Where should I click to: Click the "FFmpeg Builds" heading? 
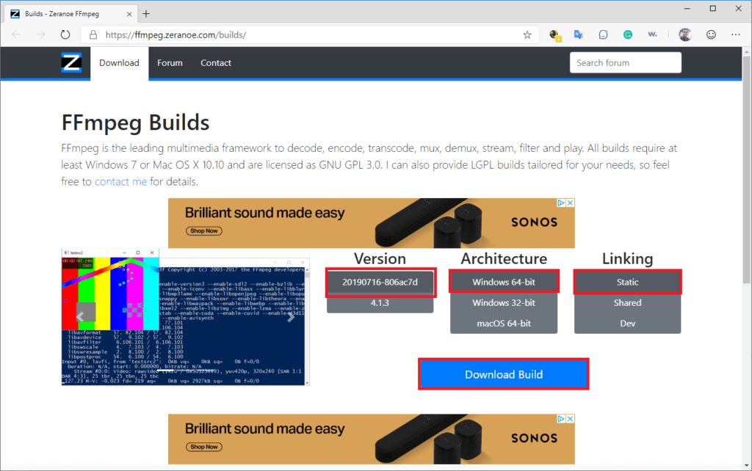(135, 123)
